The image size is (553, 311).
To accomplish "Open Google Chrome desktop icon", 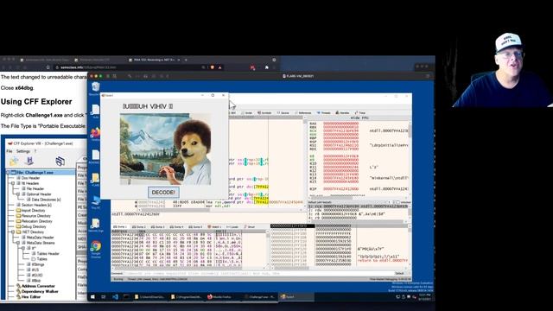I will coord(96,249).
